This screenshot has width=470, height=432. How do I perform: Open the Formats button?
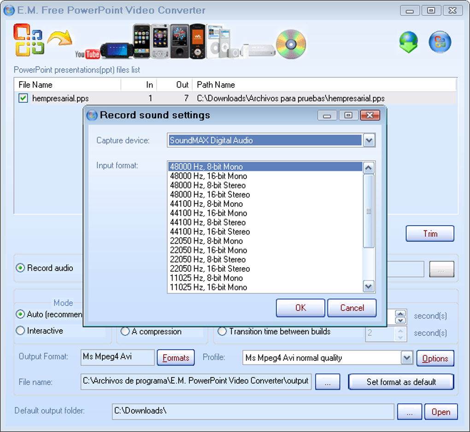pos(176,358)
